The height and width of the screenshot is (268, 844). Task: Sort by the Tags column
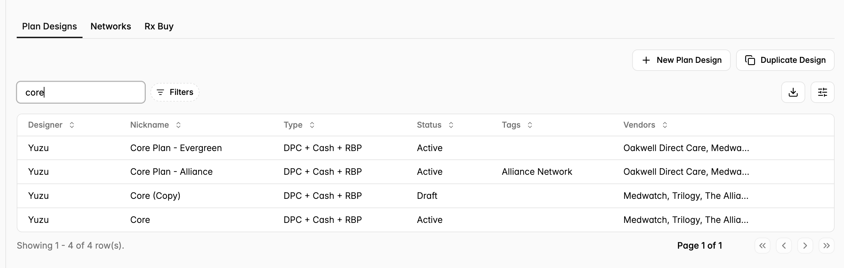[x=517, y=125]
